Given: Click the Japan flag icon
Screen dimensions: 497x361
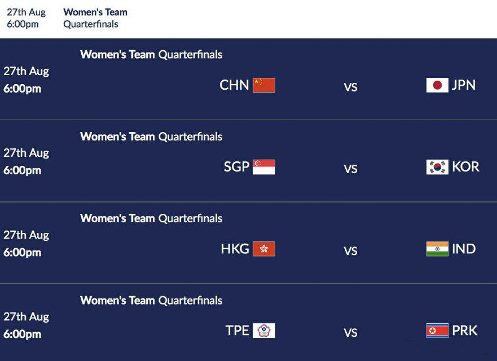Looking at the screenshot, I should click(x=437, y=85).
